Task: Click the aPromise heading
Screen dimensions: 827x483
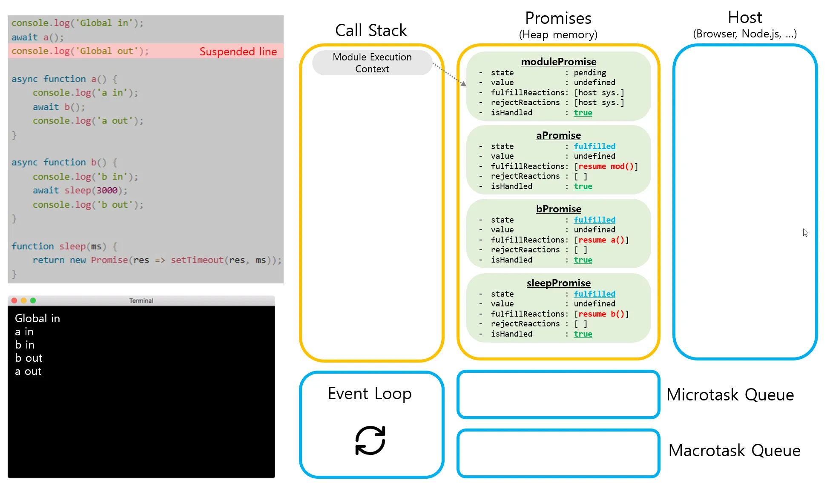Action: [x=558, y=135]
